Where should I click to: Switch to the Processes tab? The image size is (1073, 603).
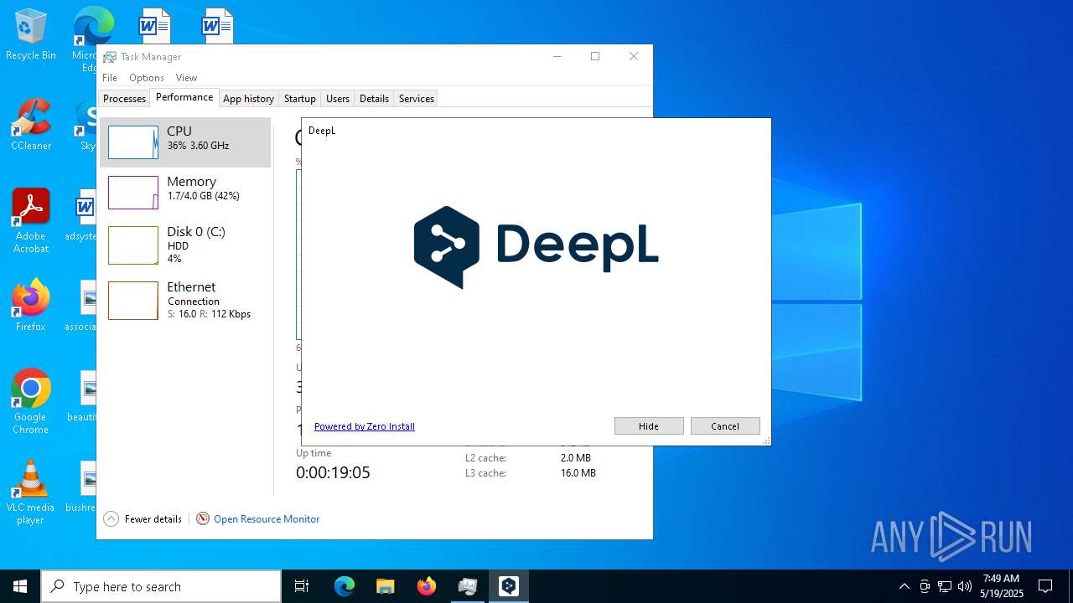(x=124, y=99)
